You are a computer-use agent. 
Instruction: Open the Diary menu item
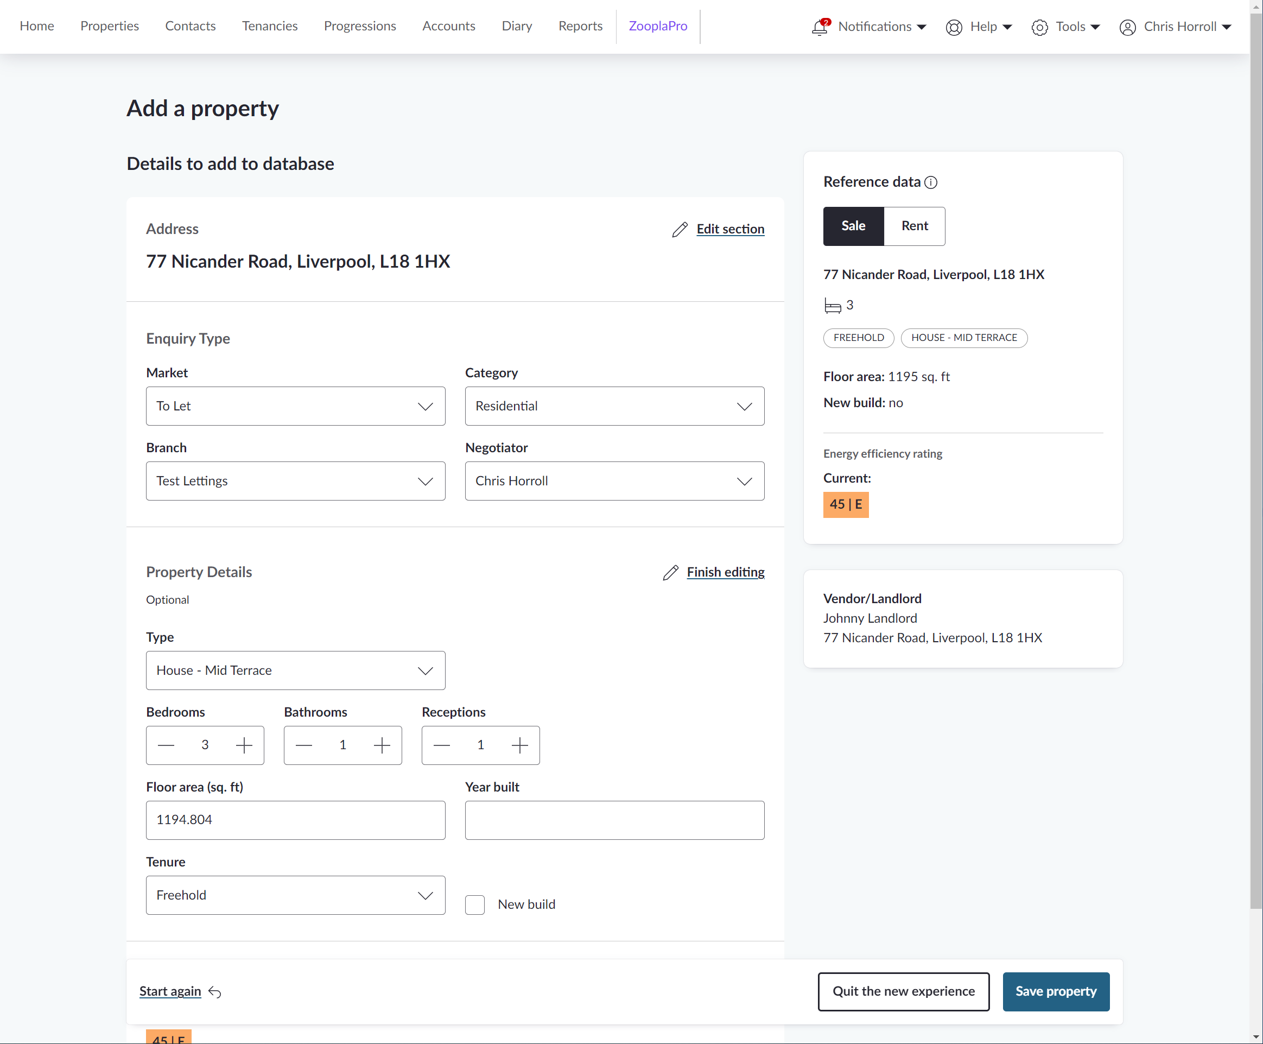coord(517,26)
